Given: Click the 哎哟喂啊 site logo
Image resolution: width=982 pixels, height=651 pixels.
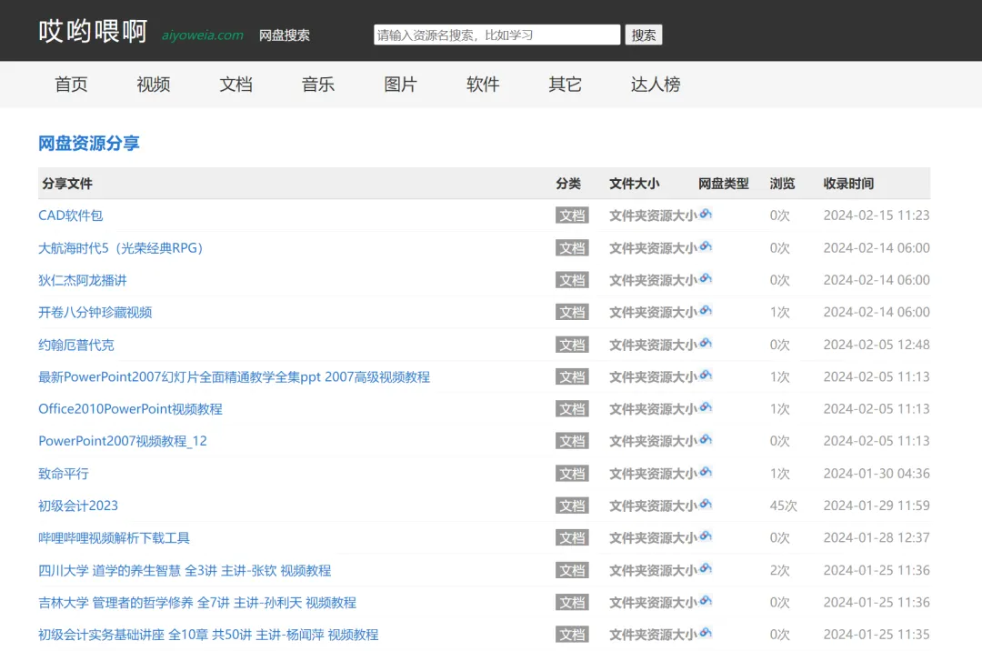Looking at the screenshot, I should (x=93, y=31).
